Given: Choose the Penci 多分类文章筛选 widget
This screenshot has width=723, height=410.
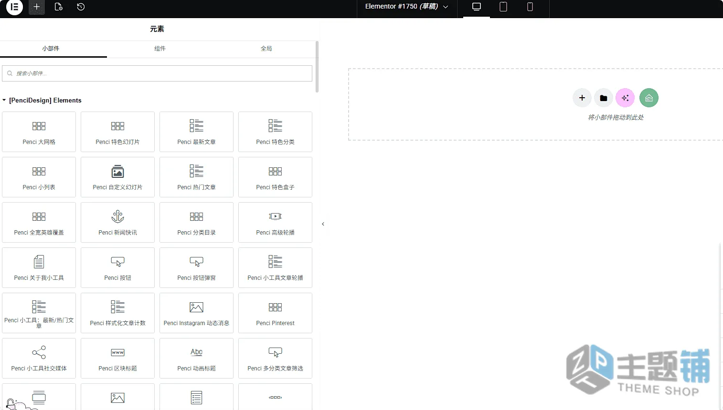Looking at the screenshot, I should pos(276,359).
